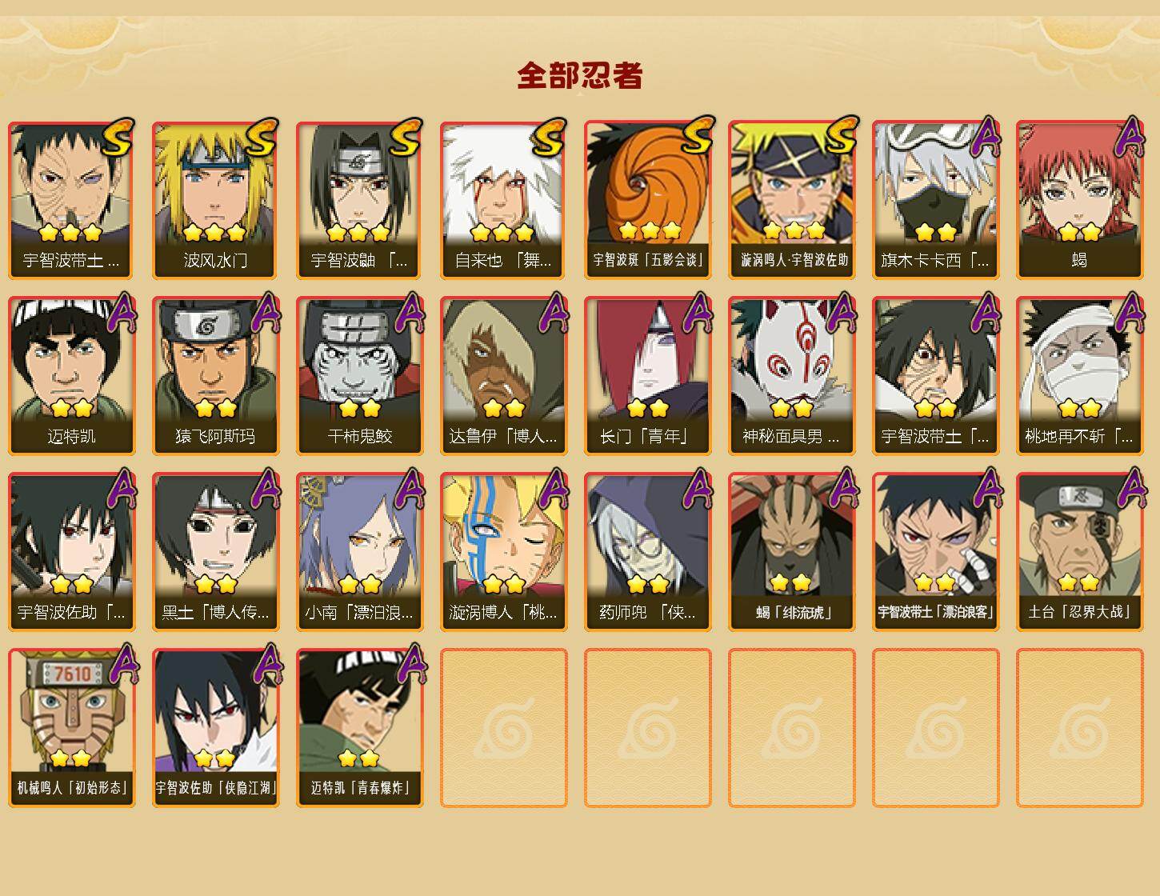The height and width of the screenshot is (896, 1160).
Task: Select the 波风水门 ninja card
Action: 215,200
